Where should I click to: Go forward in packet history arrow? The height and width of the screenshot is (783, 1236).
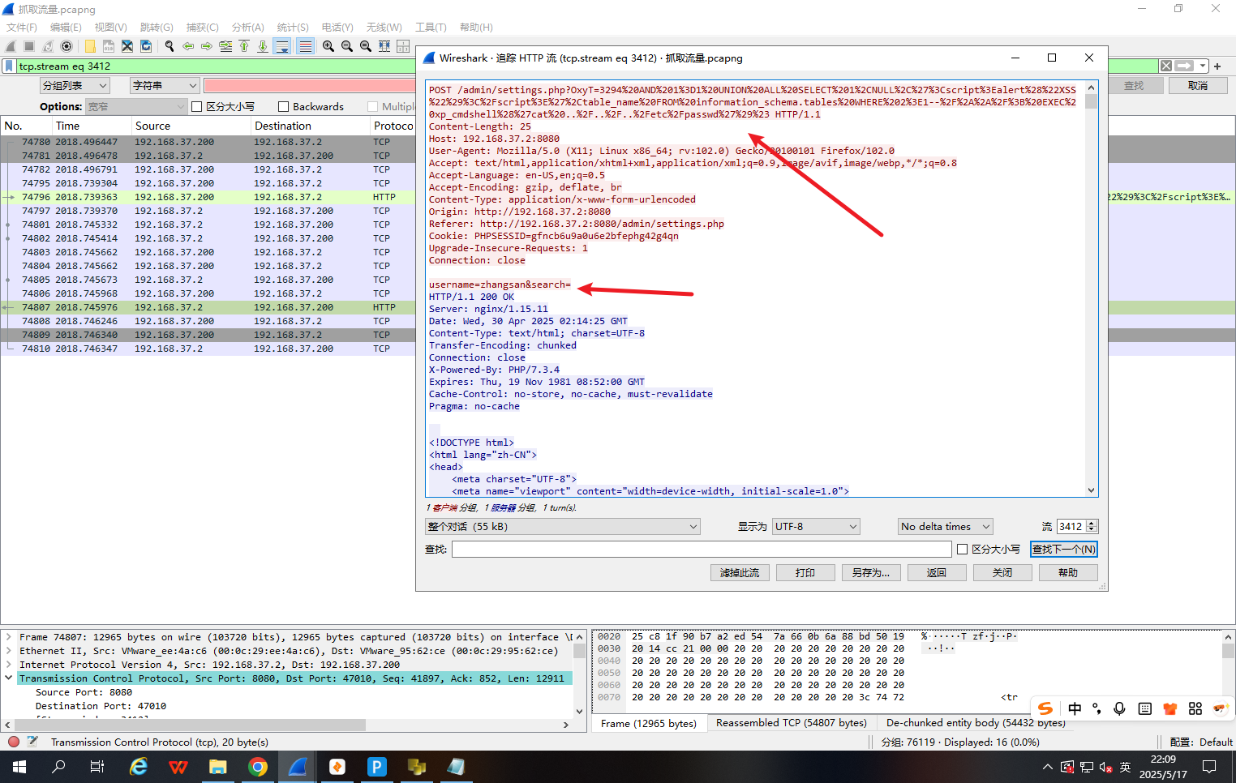tap(207, 46)
